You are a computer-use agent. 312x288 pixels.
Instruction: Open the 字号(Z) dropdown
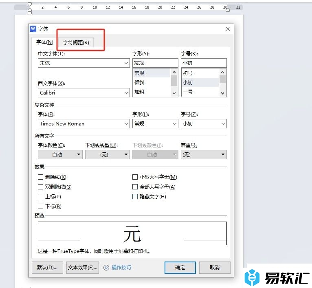click(x=204, y=124)
